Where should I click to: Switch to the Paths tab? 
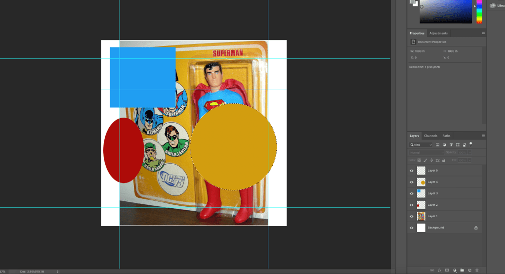446,136
